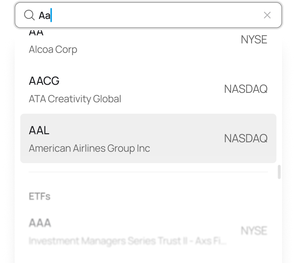This screenshot has height=263, width=296.
Task: Click the AACG ticker symbol
Action: coord(44,81)
